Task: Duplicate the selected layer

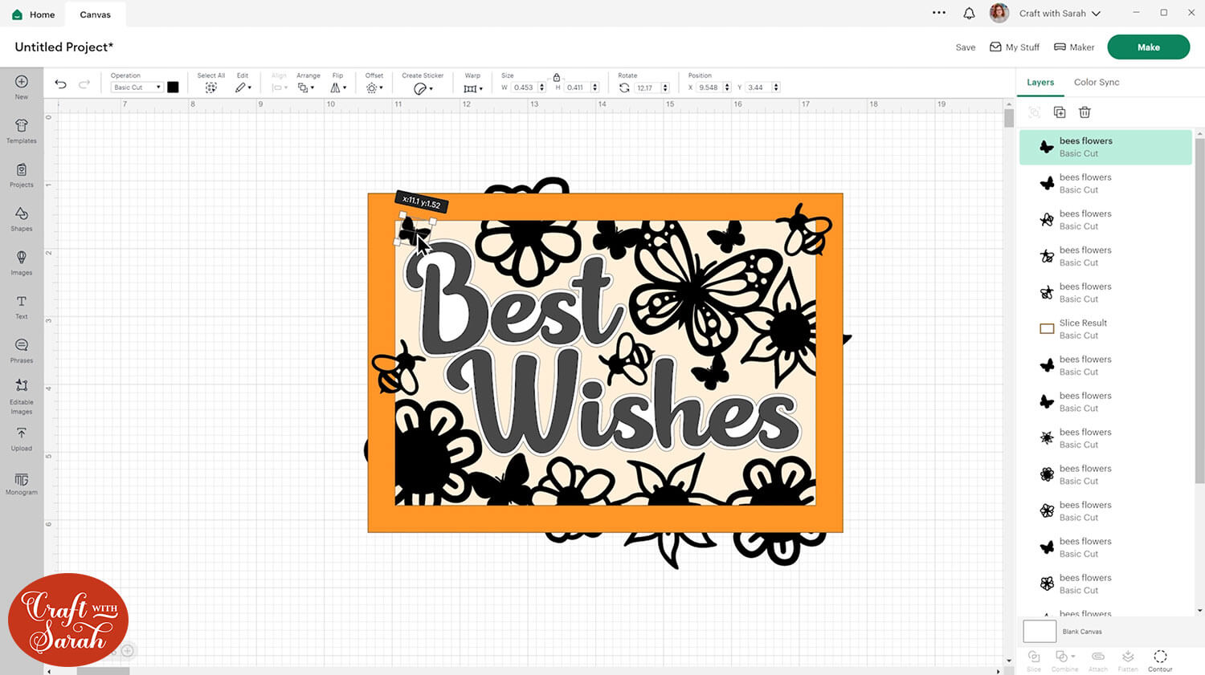Action: click(x=1060, y=112)
